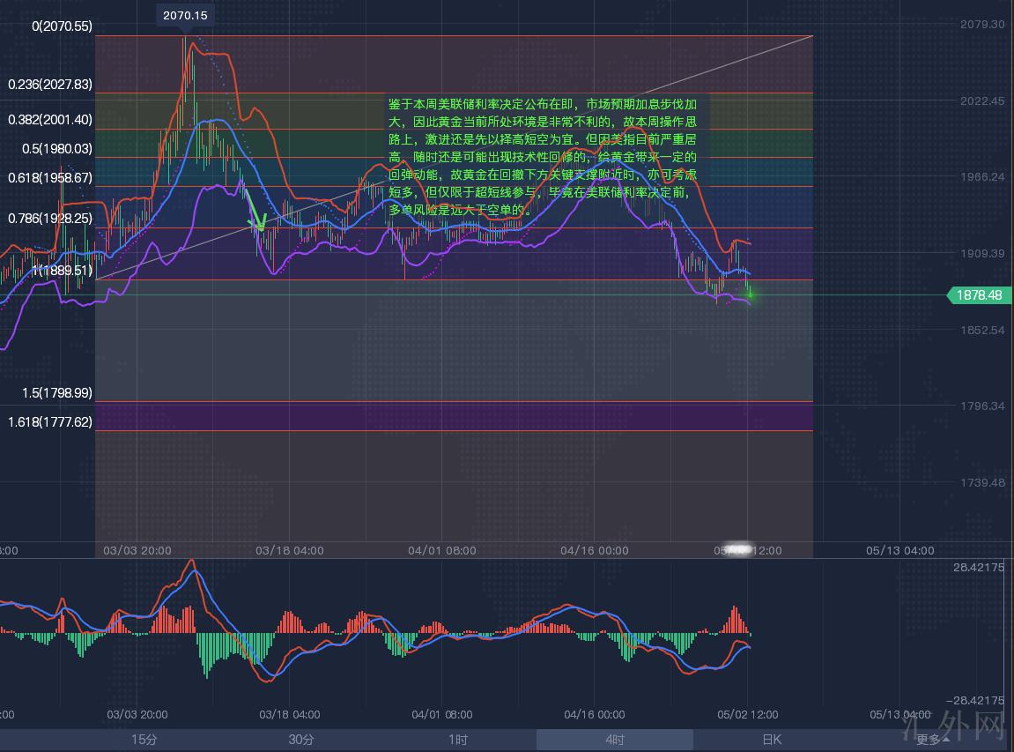Select the Fibonacci 0.236(2027.83) level label
This screenshot has height=752, width=1014.
(x=50, y=85)
